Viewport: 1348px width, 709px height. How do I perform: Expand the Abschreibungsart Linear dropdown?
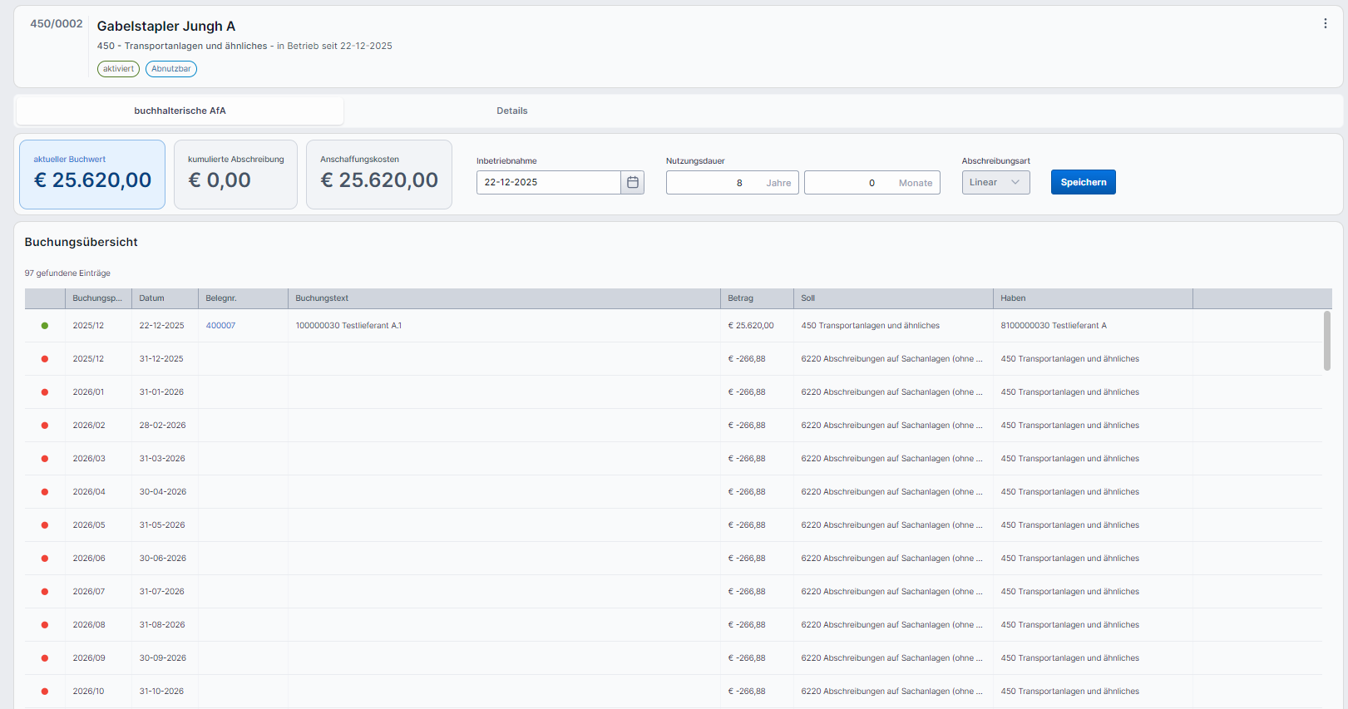995,182
